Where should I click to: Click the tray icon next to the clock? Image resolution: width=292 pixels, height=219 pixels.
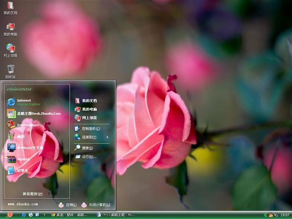[276, 215]
